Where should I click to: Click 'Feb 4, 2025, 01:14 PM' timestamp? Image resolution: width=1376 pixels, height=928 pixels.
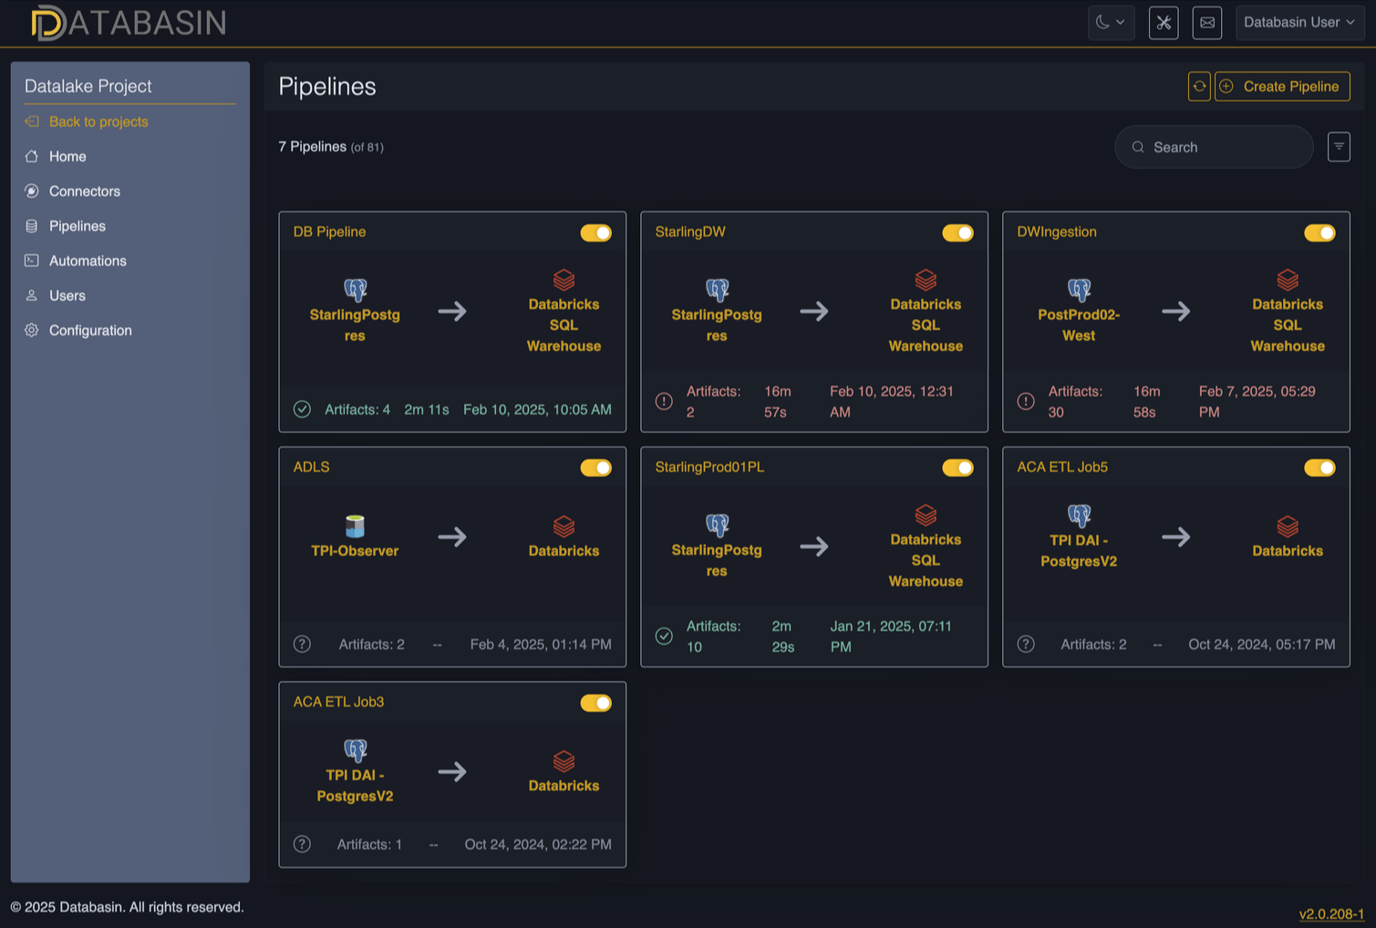(541, 644)
